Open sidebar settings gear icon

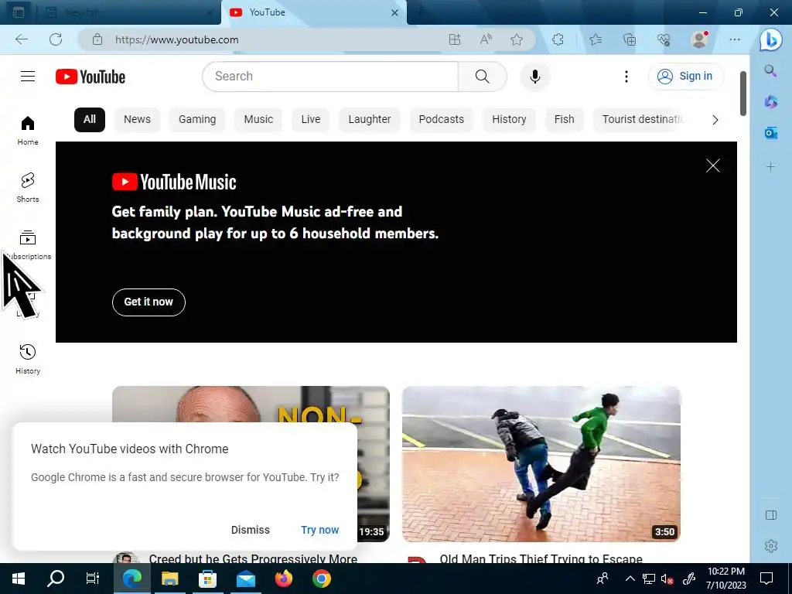pos(771,546)
